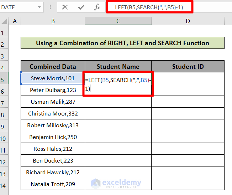Screen dimensions: 232x195
Task: Select the cell with Natalia Trott,209
Action: click(x=53, y=184)
